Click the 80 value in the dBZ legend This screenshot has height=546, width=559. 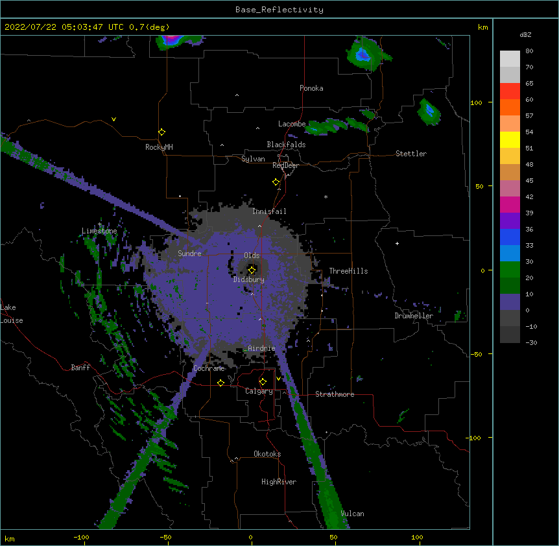pyautogui.click(x=529, y=51)
